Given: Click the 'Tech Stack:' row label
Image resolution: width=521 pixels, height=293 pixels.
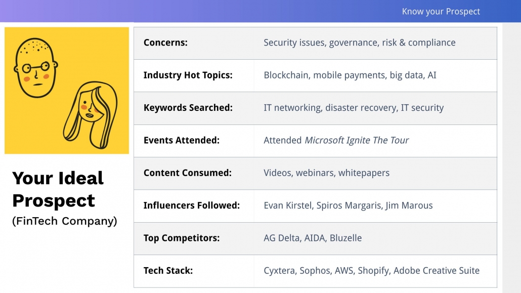Looking at the screenshot, I should [x=168, y=271].
